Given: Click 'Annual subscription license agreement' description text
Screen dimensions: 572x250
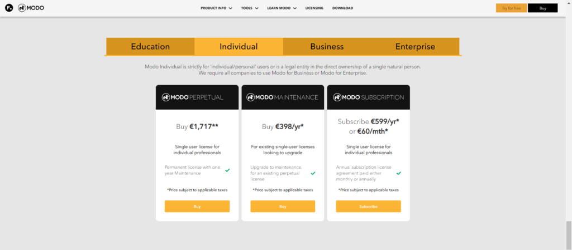Looking at the screenshot, I should (x=364, y=173).
